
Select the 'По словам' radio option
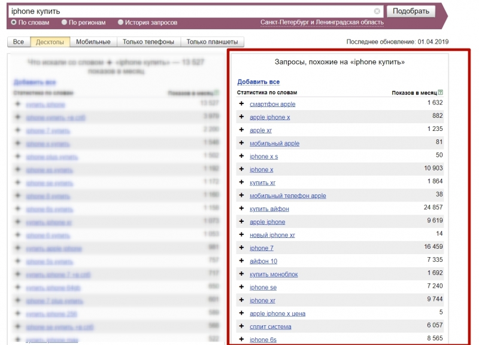pos(14,22)
